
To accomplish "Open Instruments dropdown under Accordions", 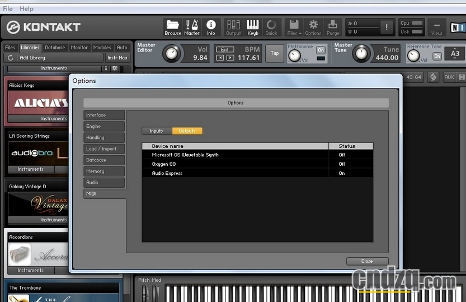I will [x=31, y=271].
